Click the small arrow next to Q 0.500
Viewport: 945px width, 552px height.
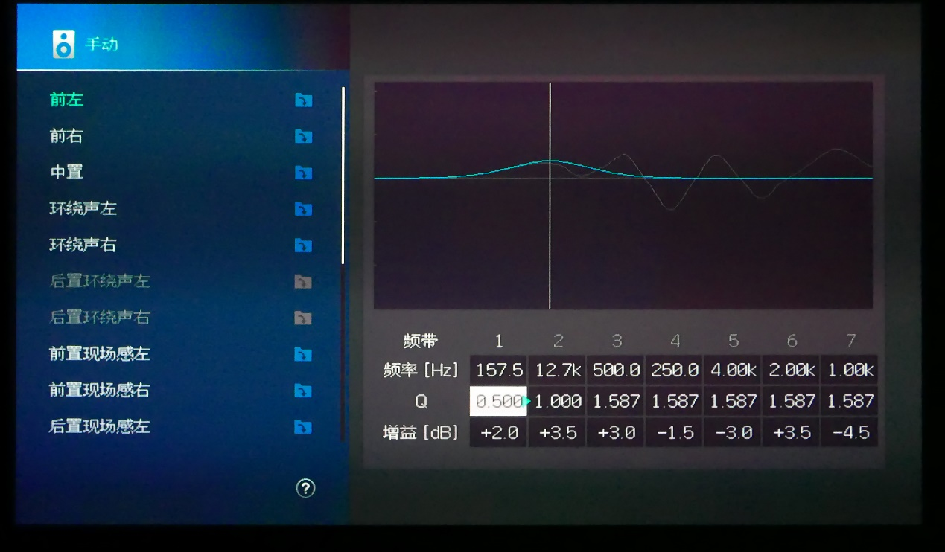[528, 402]
